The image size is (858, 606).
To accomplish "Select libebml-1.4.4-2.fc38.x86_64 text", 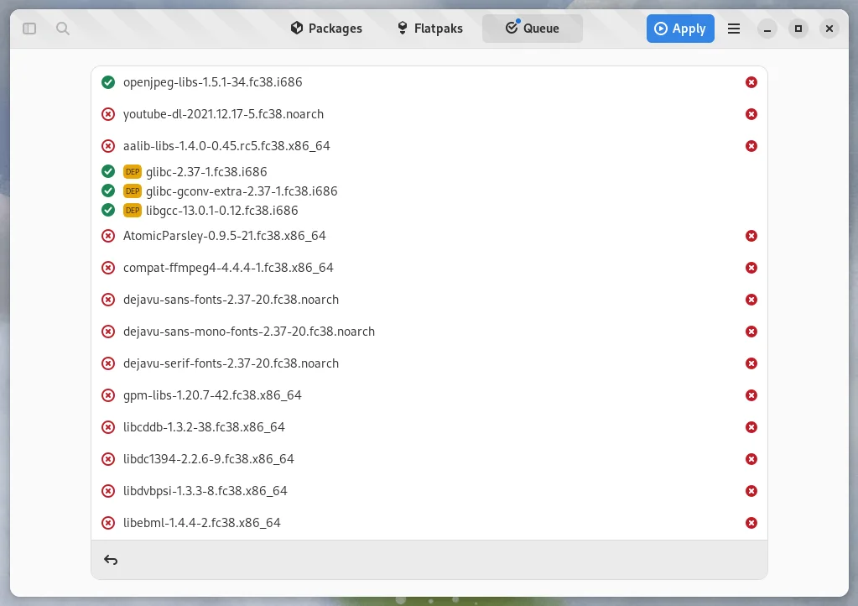I will pyautogui.click(x=202, y=523).
